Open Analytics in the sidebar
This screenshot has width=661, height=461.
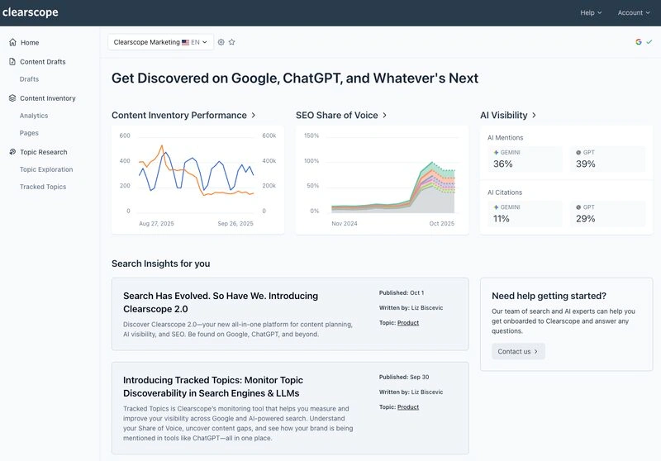point(34,116)
